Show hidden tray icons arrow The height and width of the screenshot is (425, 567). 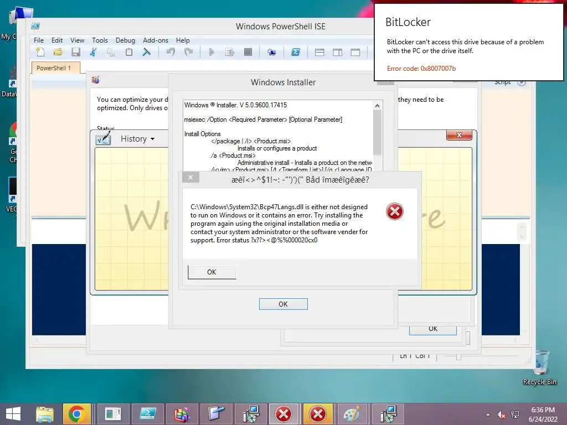[x=488, y=414]
